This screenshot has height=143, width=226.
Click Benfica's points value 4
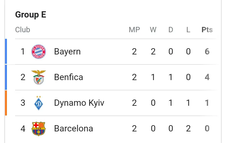coord(207,77)
